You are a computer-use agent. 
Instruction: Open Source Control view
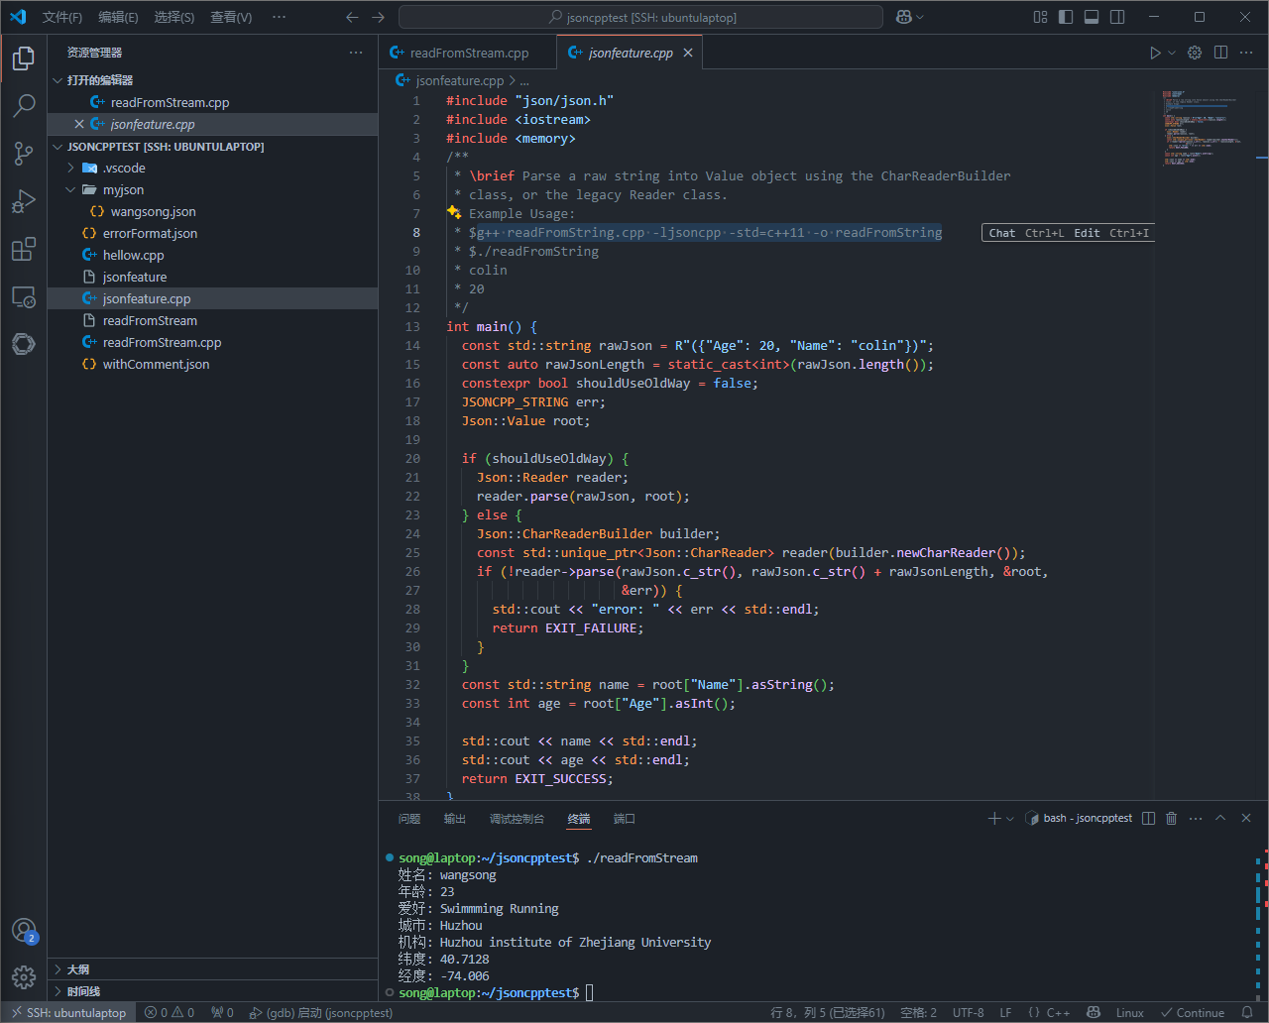pos(24,153)
